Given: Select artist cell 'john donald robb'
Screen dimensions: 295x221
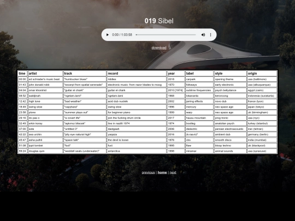Looking at the screenshot, I should 45,85.
